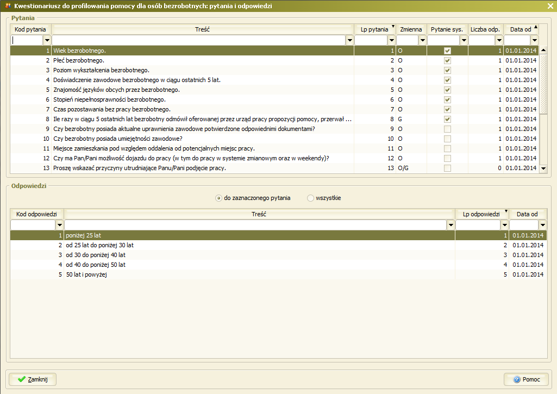Screen dimensions: 557x394
Task: Open Treść filter dropdown in Odpowiedzi
Action: [x=451, y=225]
